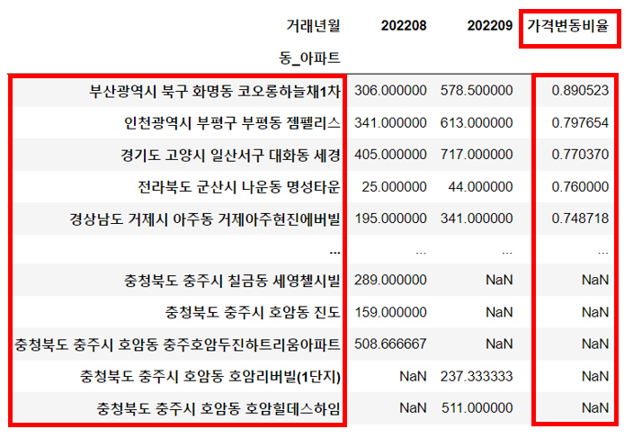The width and height of the screenshot is (633, 438).
Task: Click the ratio 0.770370
Action: [580, 155]
